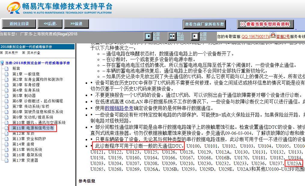This screenshot has height=186, width=305.
Task: Open 第5章 制动器
Action: pos(24,96)
